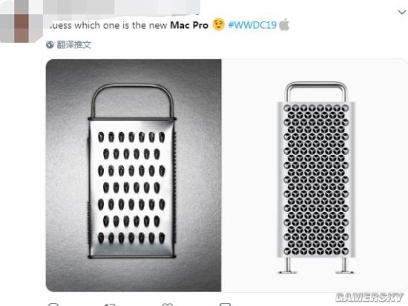Click the cheese grater's wire handle
408x306 pixels.
[133, 101]
